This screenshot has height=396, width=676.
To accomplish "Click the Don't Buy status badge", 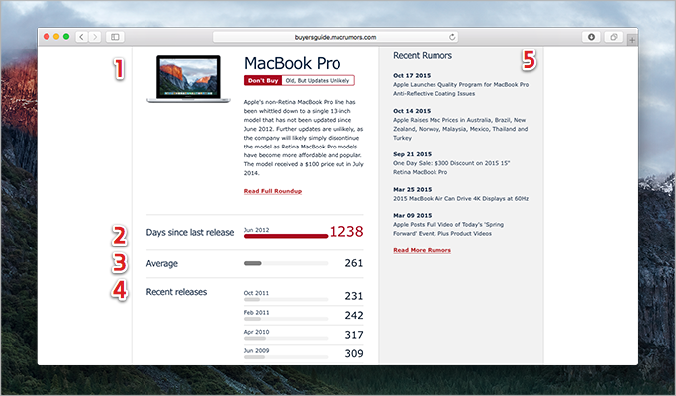I will point(263,80).
